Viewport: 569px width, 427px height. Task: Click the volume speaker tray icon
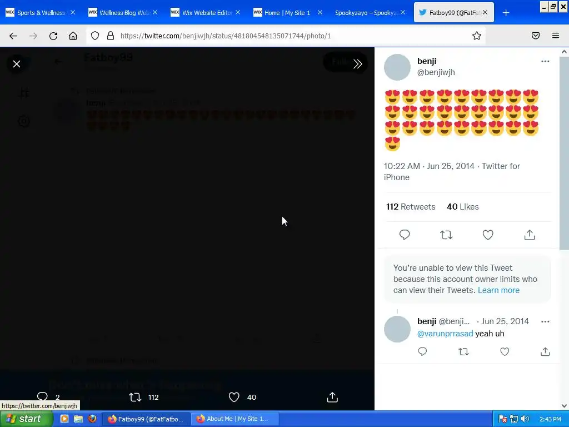point(525,419)
